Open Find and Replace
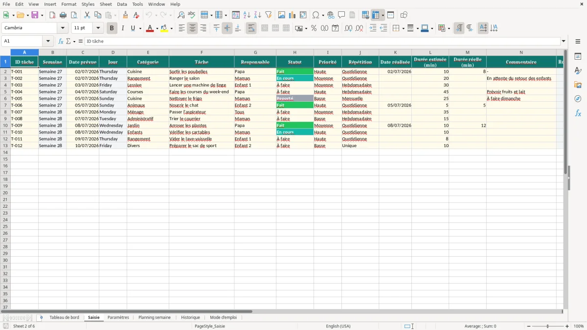Image resolution: width=587 pixels, height=330 pixels. (181, 15)
